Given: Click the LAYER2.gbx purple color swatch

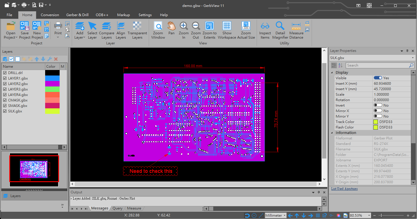Looking at the screenshot, I should (x=52, y=84).
